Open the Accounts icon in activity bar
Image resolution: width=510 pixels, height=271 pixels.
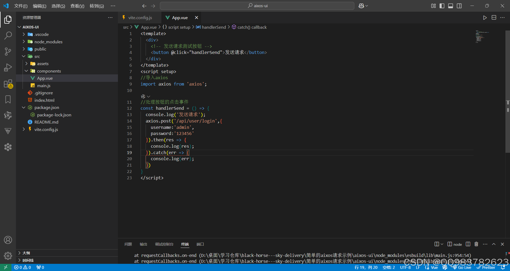click(8, 240)
